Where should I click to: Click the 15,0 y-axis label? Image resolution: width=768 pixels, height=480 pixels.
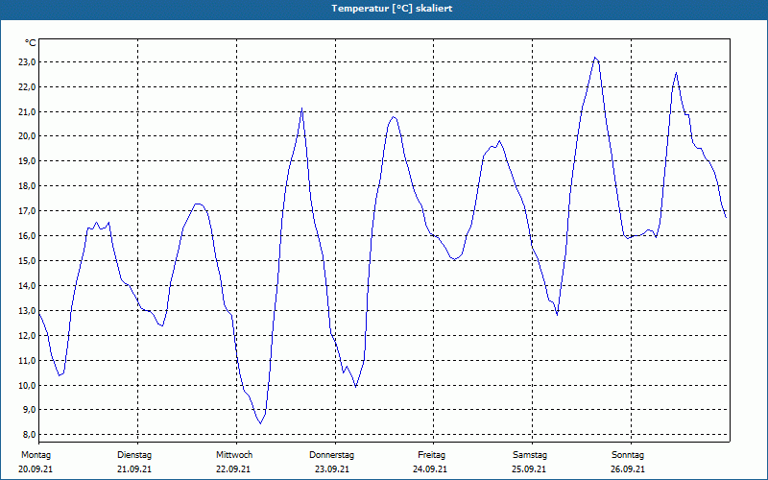(x=28, y=260)
